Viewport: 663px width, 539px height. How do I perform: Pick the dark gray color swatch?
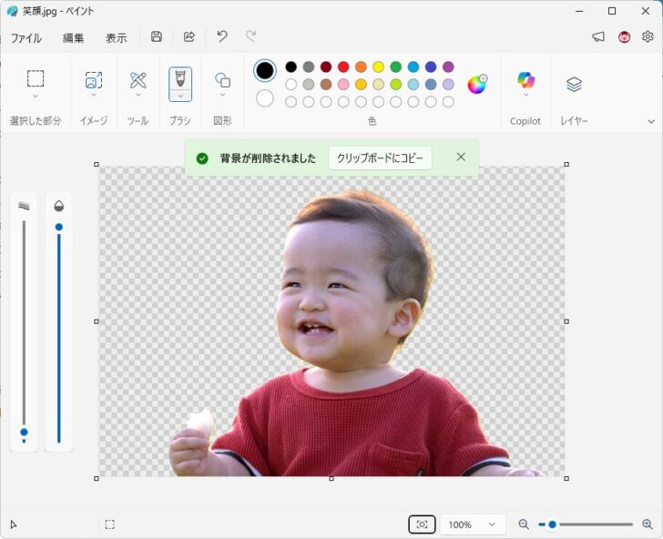pos(309,66)
